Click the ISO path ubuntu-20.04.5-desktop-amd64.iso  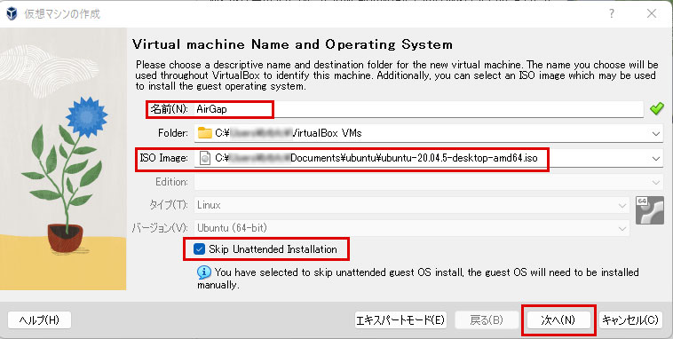[x=459, y=158]
